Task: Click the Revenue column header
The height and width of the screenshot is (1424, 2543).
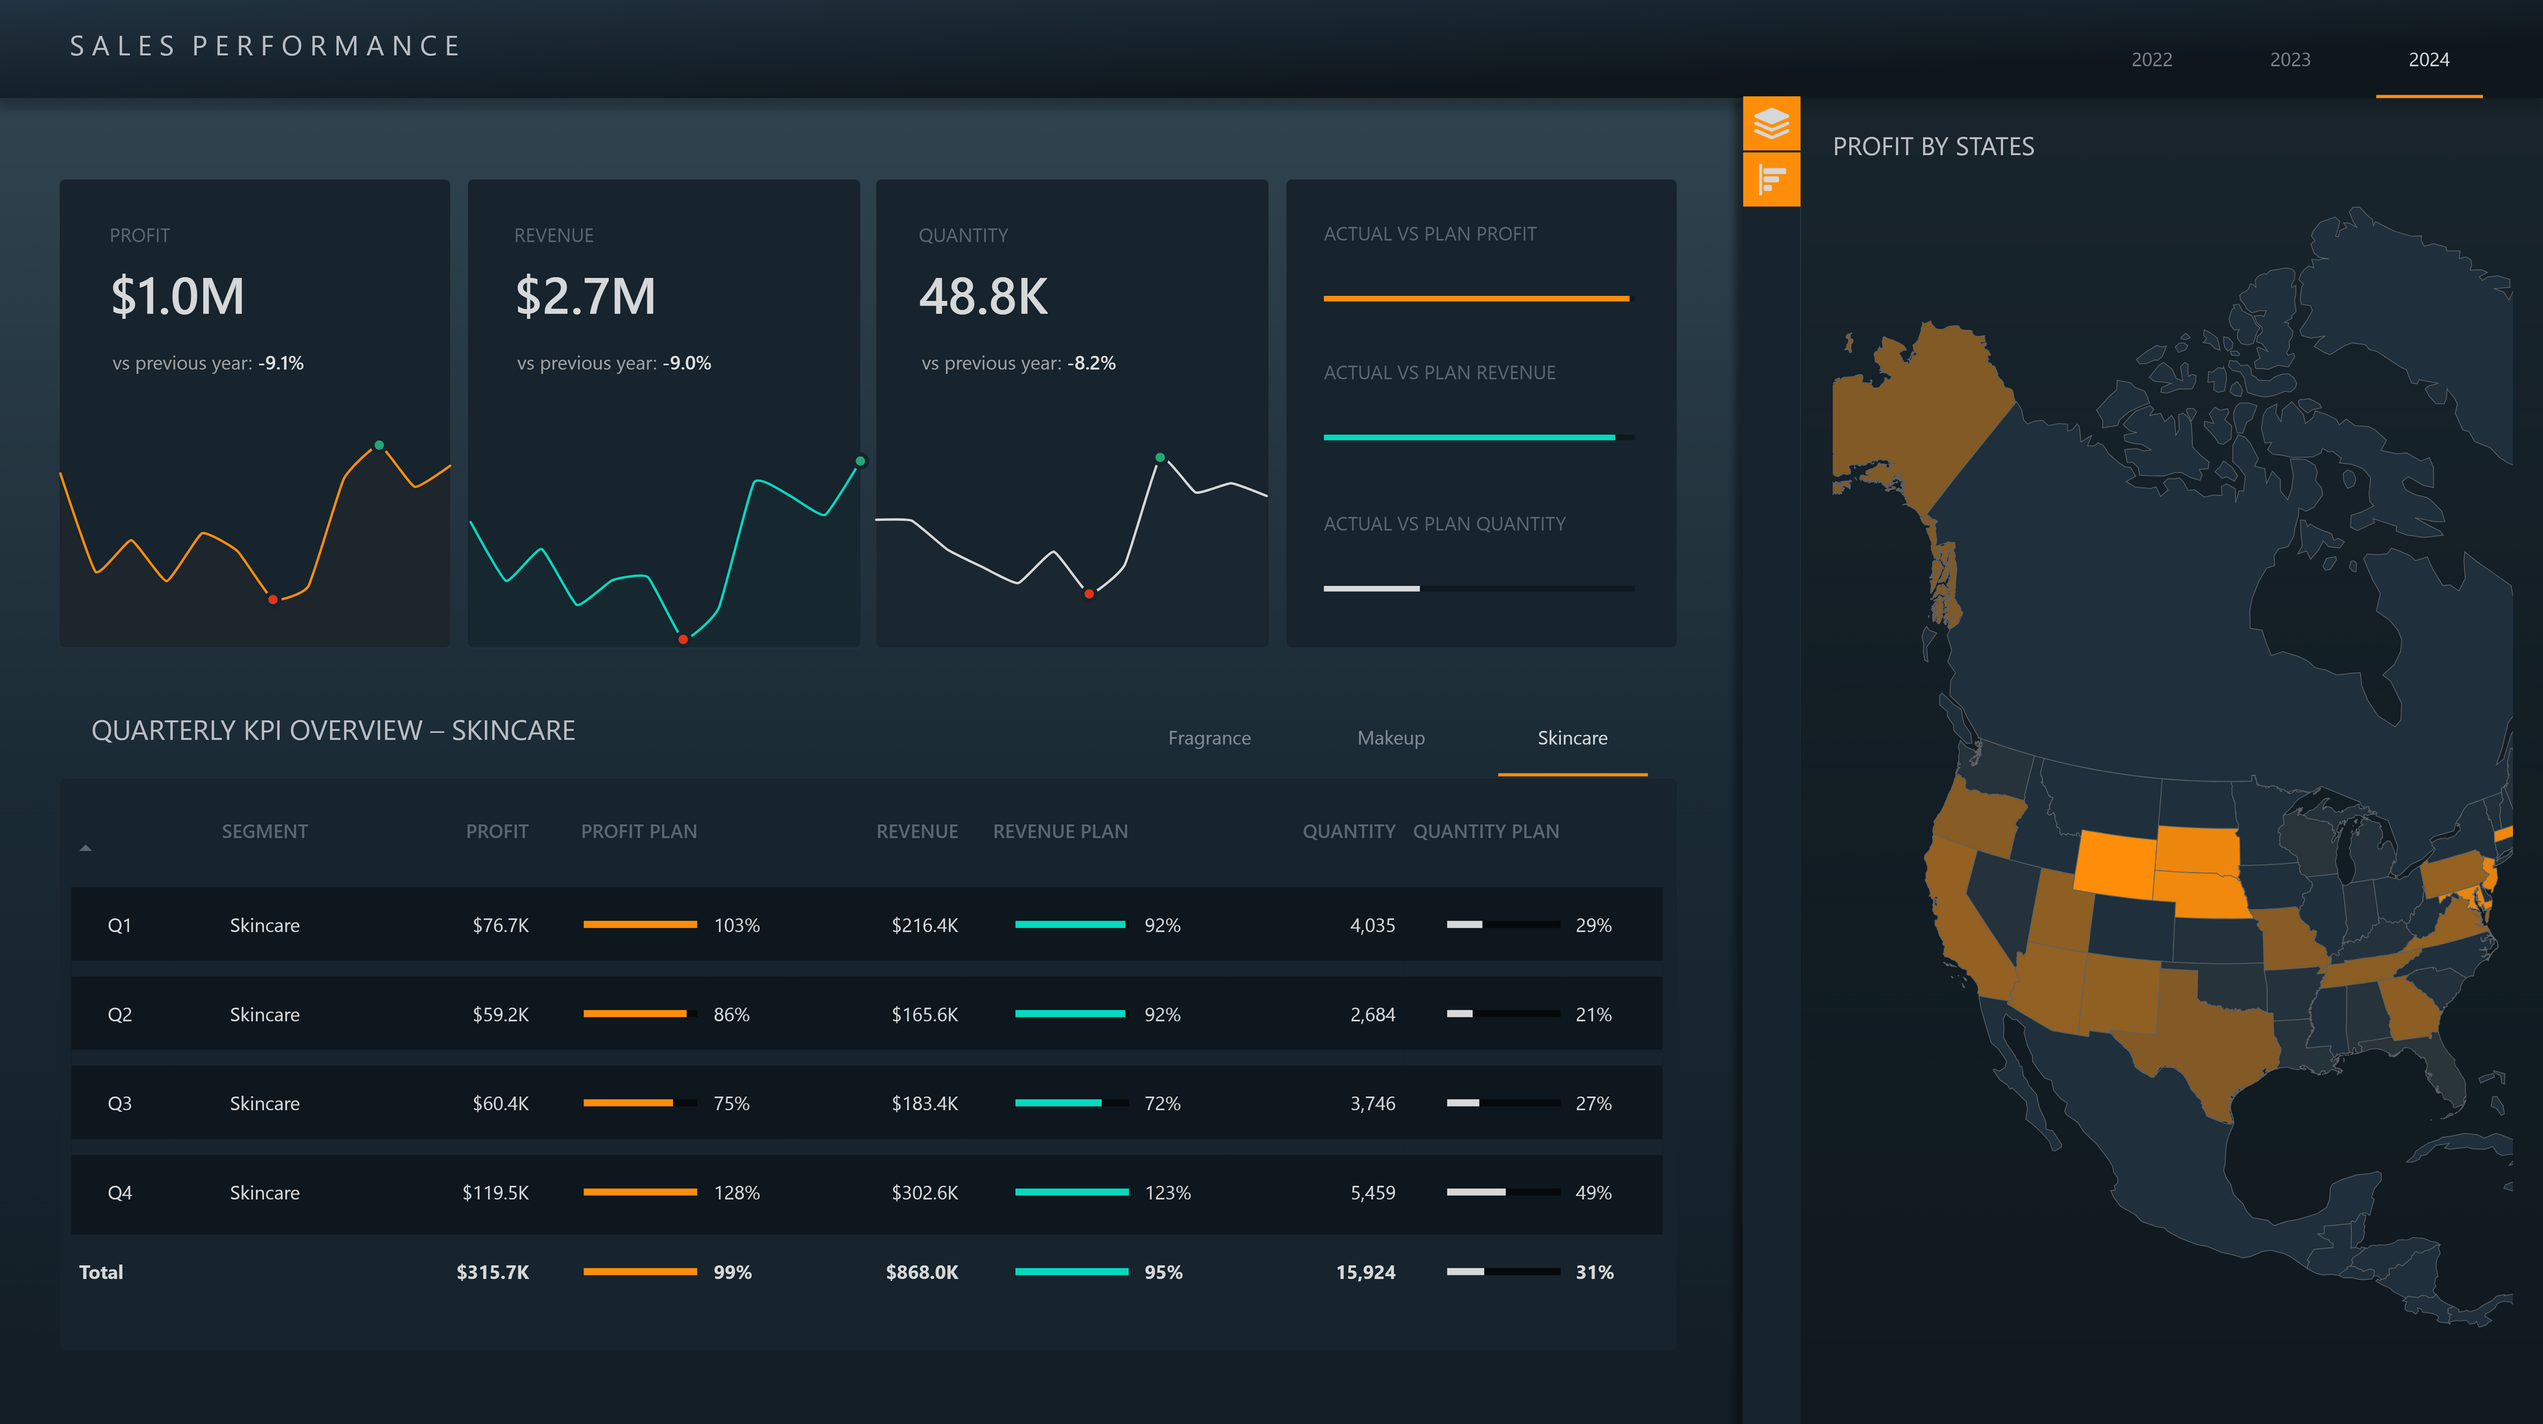Action: 916,831
